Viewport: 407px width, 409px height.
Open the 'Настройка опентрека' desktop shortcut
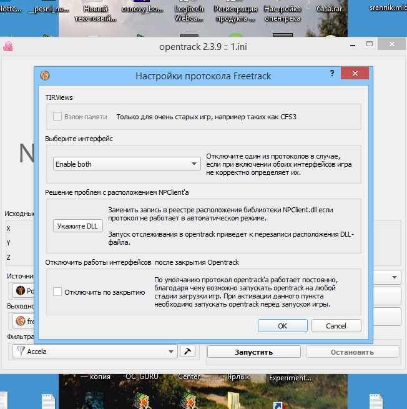282,14
